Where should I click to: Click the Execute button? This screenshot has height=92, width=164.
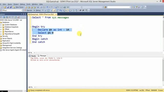pyautogui.click(x=28, y=10)
